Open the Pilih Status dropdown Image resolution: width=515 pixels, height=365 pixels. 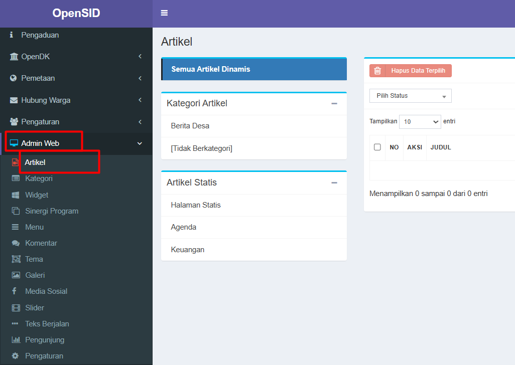pos(410,96)
